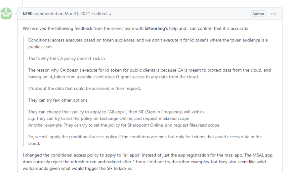Expand the edited history dropdown arrow
This screenshot has width=289, height=174.
pyautogui.click(x=110, y=14)
